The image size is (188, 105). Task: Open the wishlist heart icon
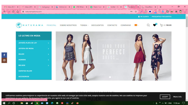pos(155,25)
